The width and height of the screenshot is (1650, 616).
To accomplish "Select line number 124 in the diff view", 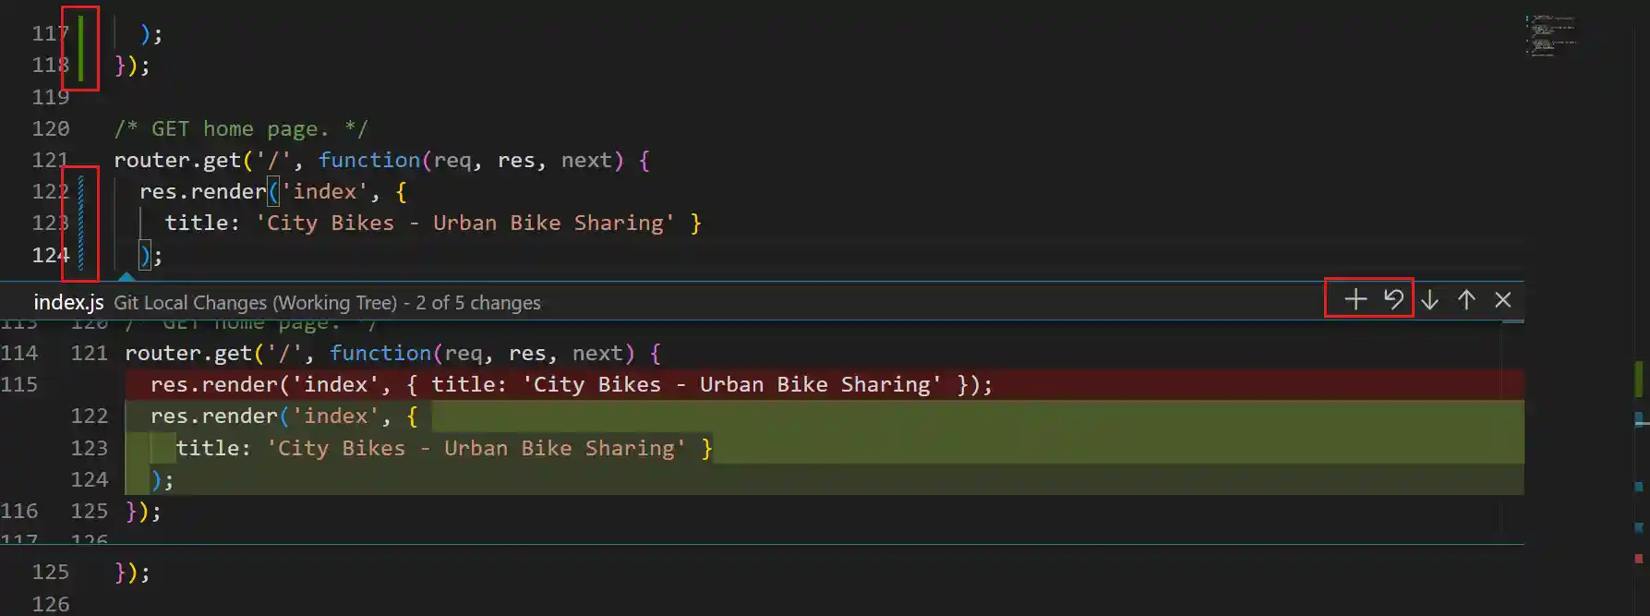I will pos(89,479).
